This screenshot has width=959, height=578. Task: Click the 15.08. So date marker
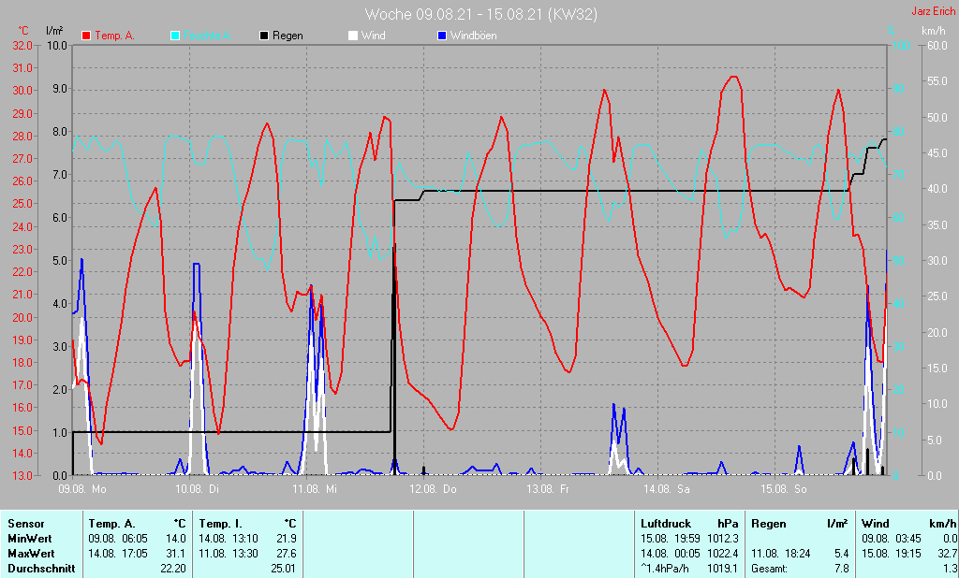click(x=783, y=488)
